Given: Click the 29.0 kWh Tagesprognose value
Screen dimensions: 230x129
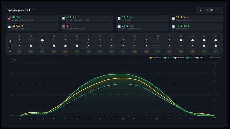Looking at the screenshot, I should (182, 17).
